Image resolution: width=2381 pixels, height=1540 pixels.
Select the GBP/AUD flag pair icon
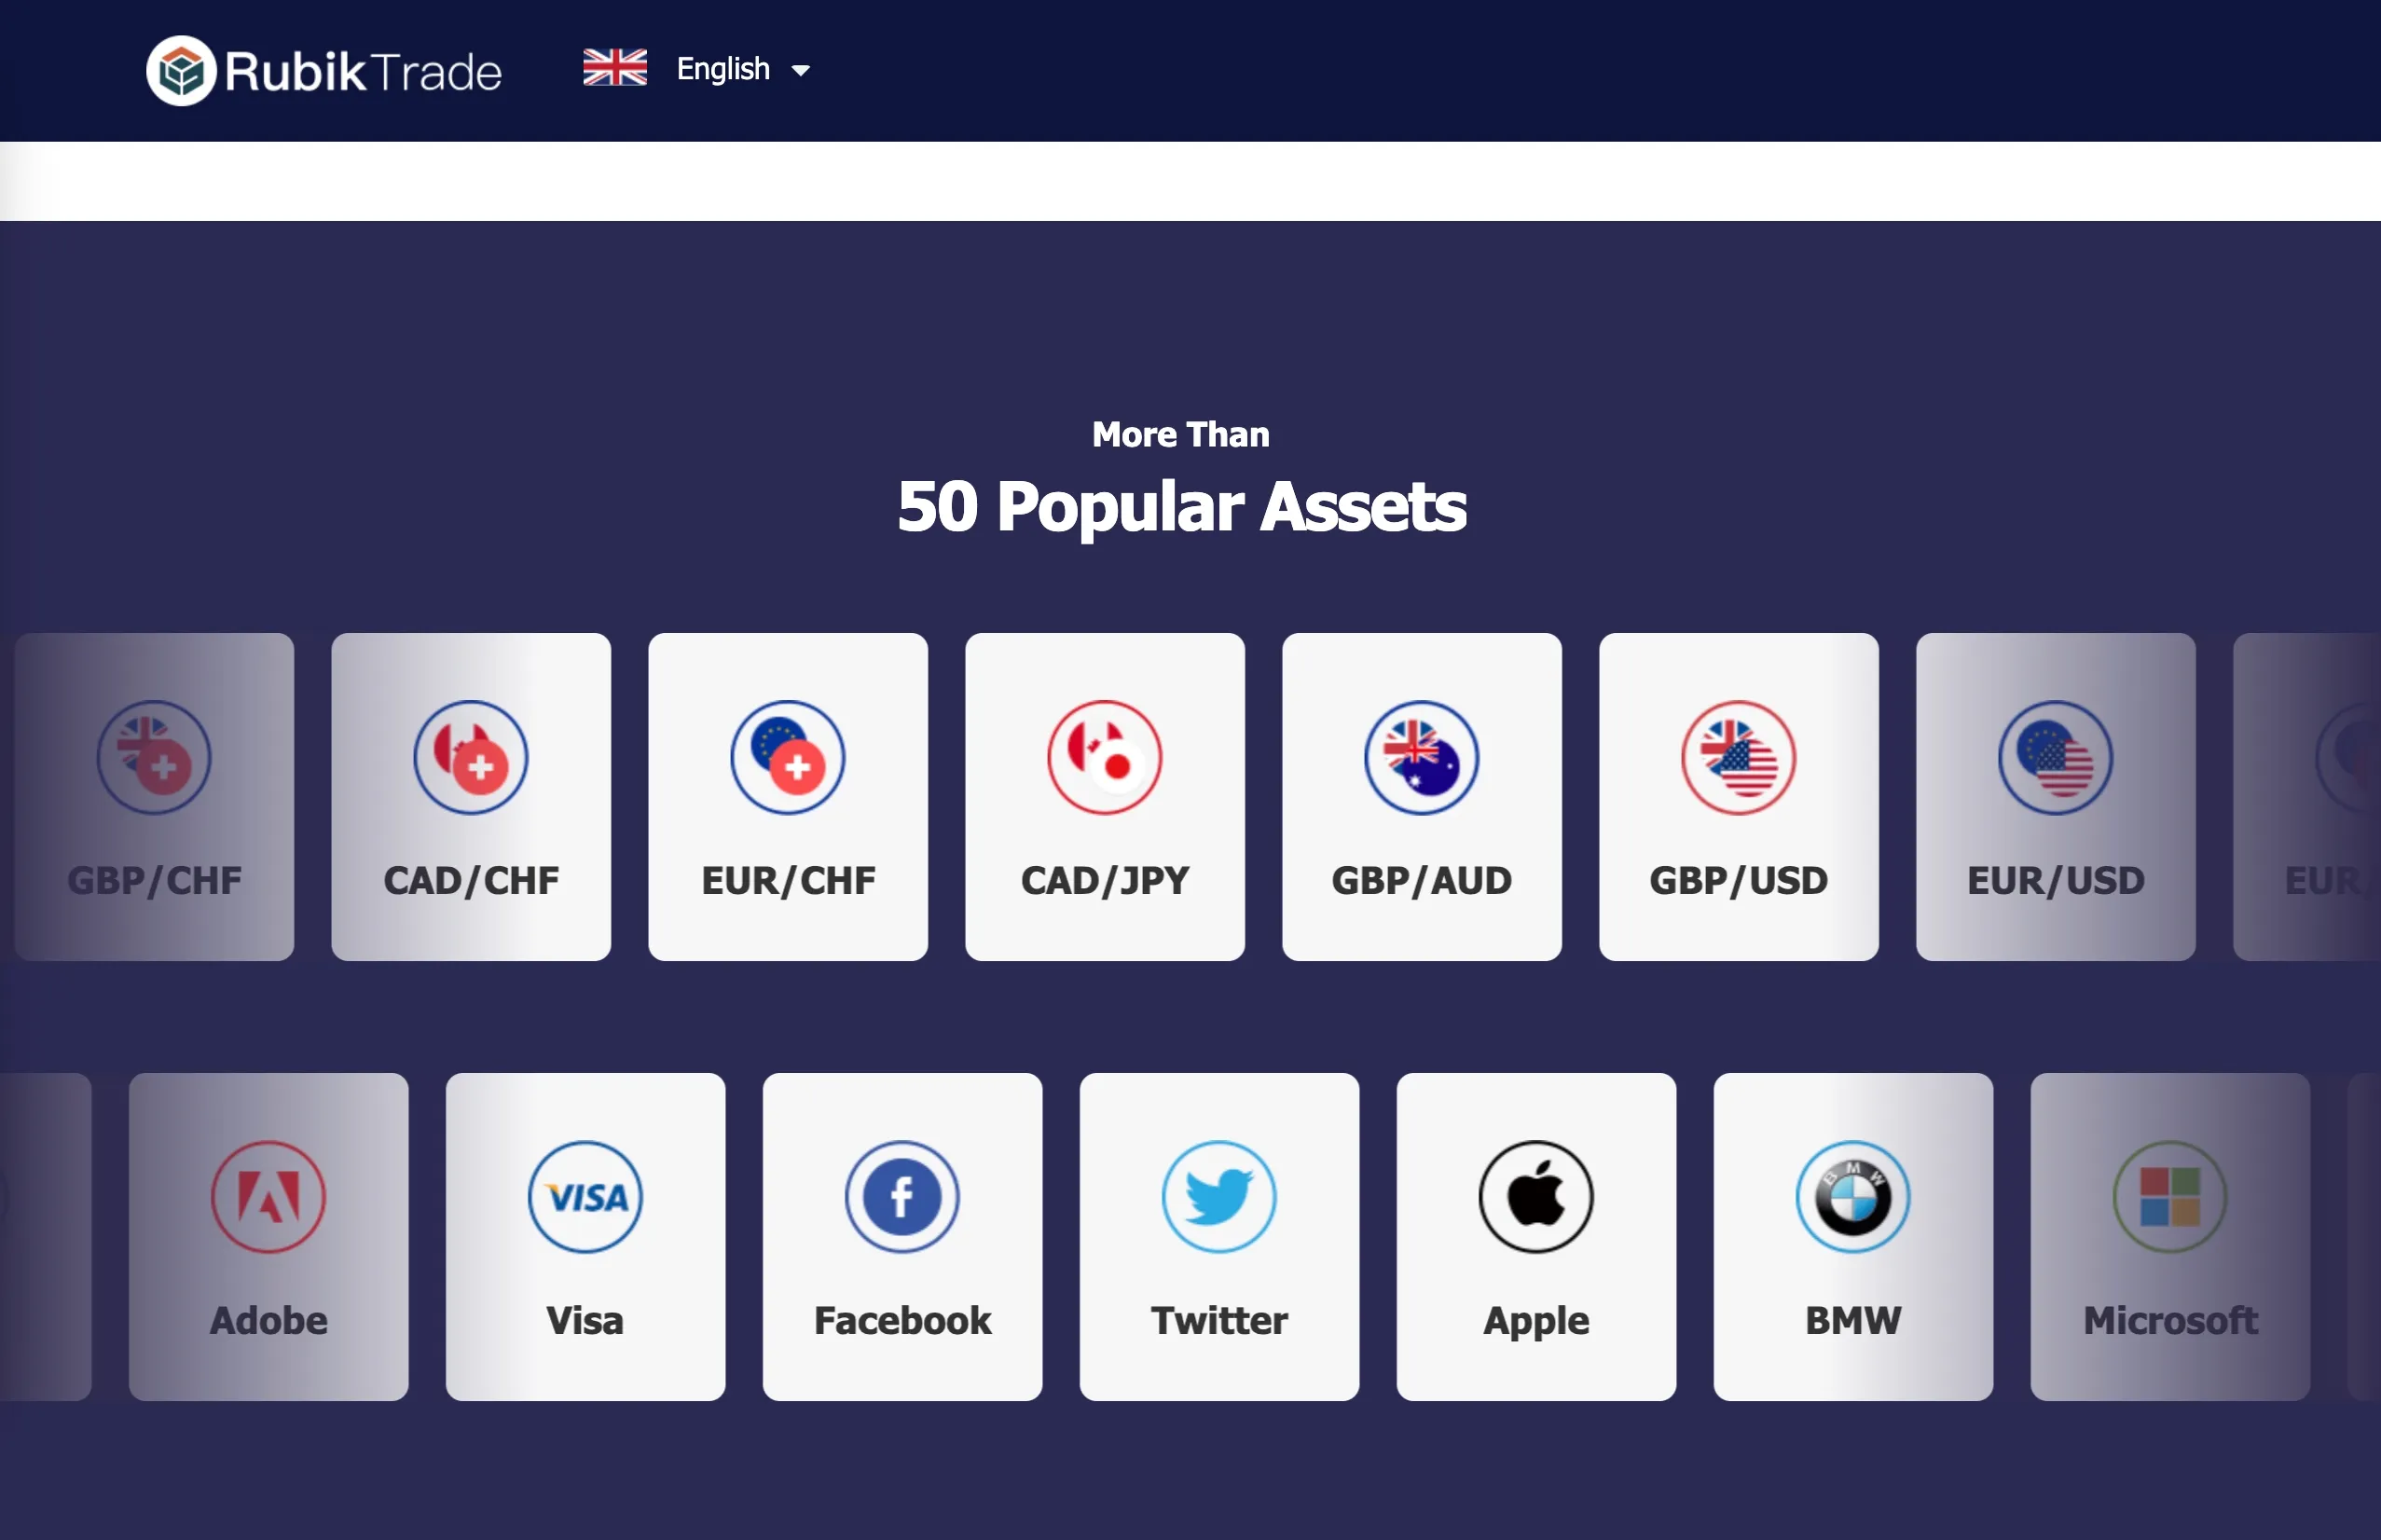tap(1422, 757)
